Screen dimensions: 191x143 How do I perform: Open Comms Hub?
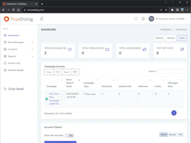(x=14, y=63)
